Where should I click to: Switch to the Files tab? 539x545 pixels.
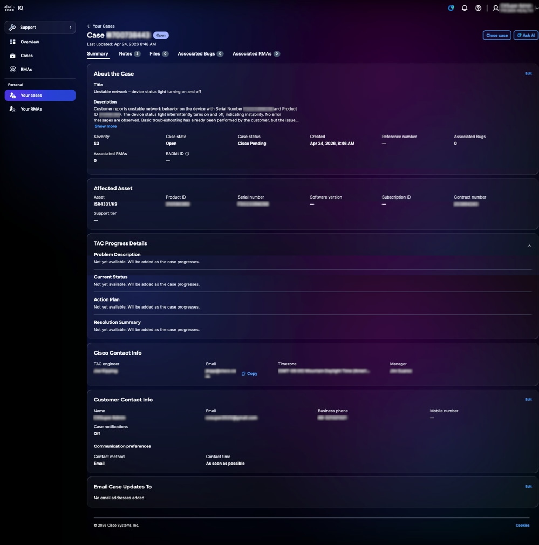159,54
